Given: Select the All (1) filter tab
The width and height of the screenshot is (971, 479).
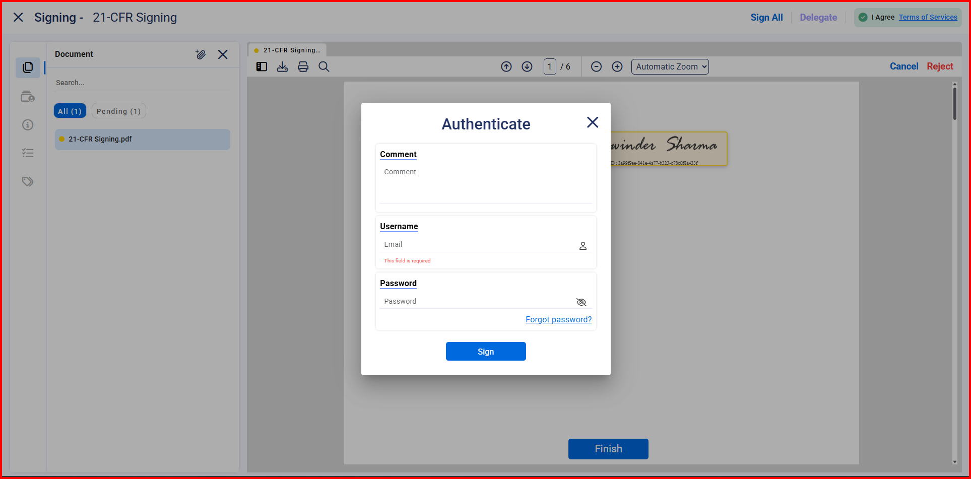Looking at the screenshot, I should click(70, 111).
